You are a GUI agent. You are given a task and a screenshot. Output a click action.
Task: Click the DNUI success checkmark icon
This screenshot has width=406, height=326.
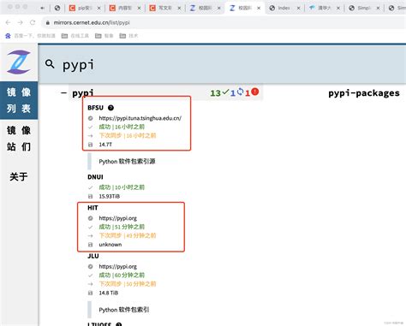point(91,187)
